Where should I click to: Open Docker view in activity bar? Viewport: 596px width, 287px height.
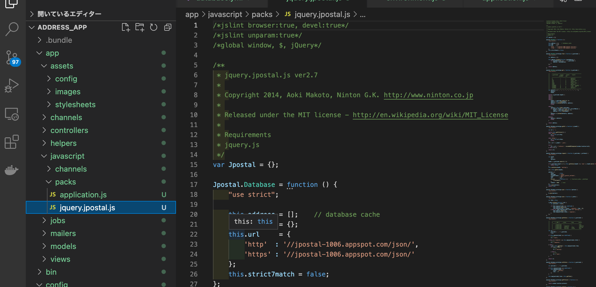coord(12,170)
